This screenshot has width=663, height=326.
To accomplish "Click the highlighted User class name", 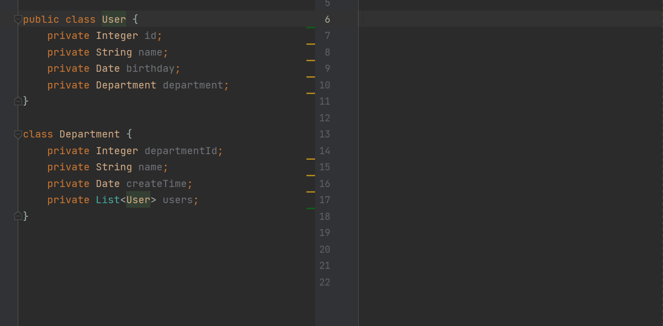I will pos(113,19).
